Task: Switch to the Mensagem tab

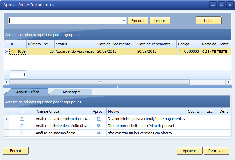Action: pyautogui.click(x=71, y=92)
